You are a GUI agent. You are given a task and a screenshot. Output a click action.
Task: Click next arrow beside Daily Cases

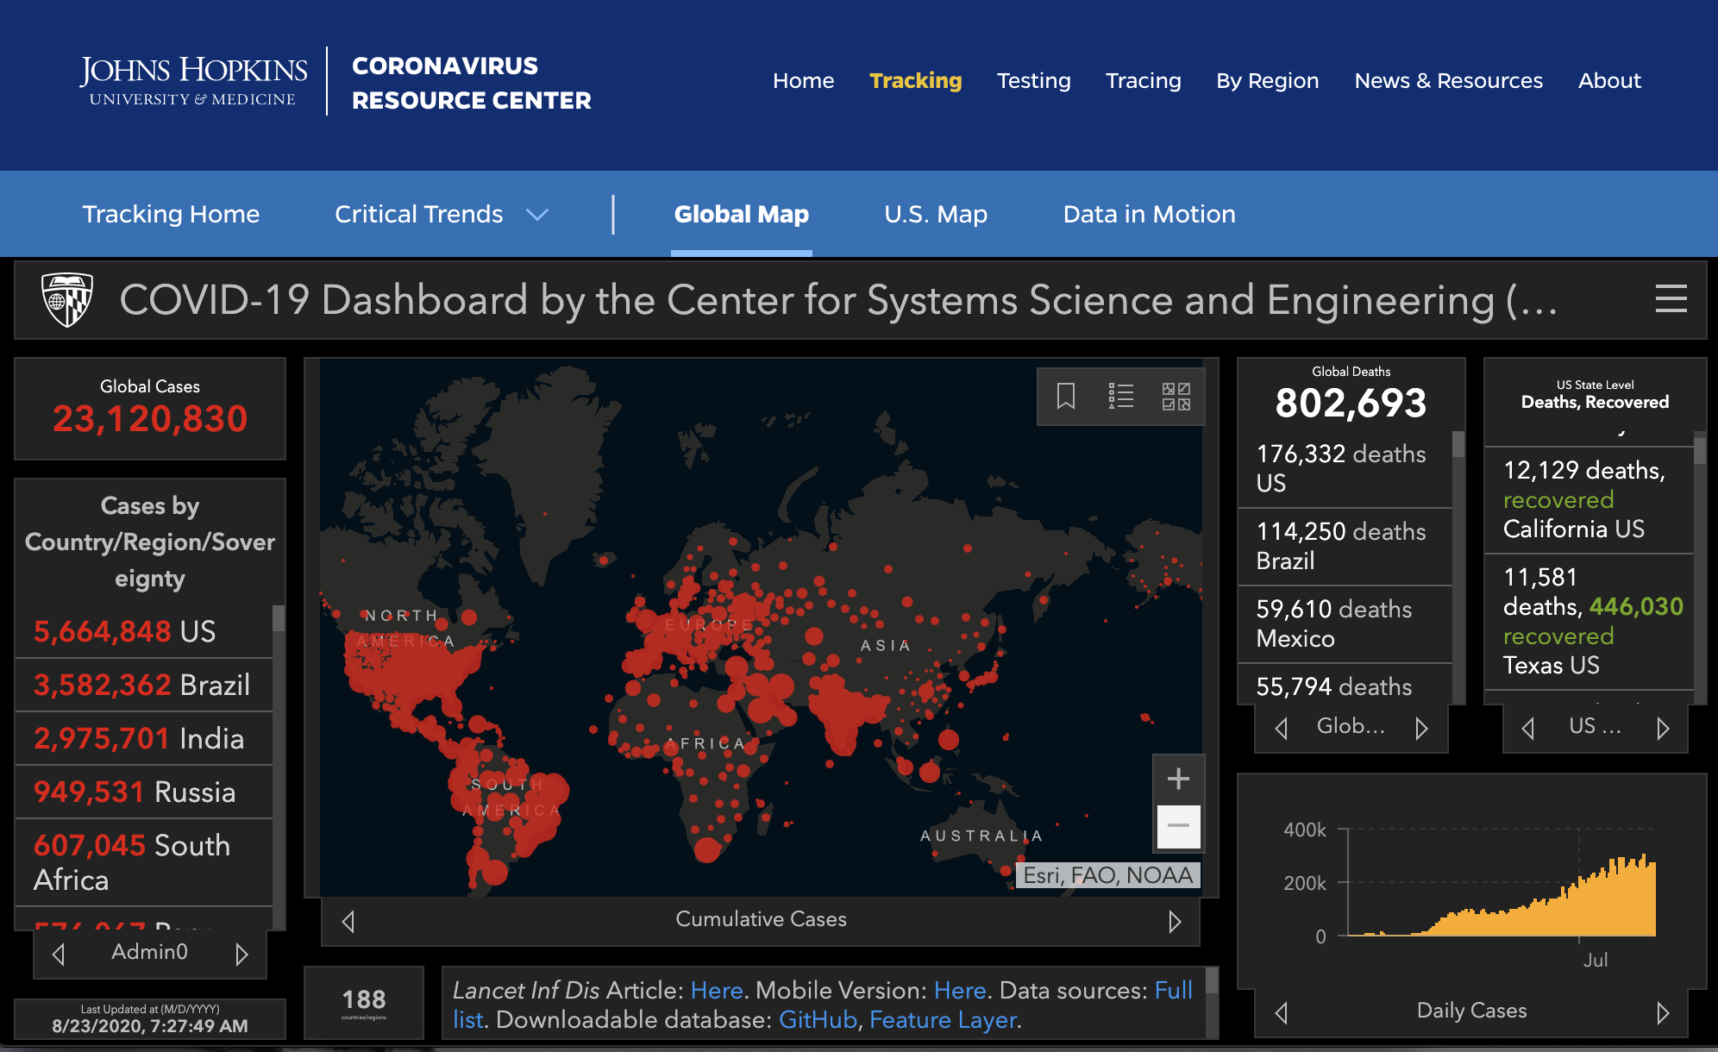tap(1663, 1012)
